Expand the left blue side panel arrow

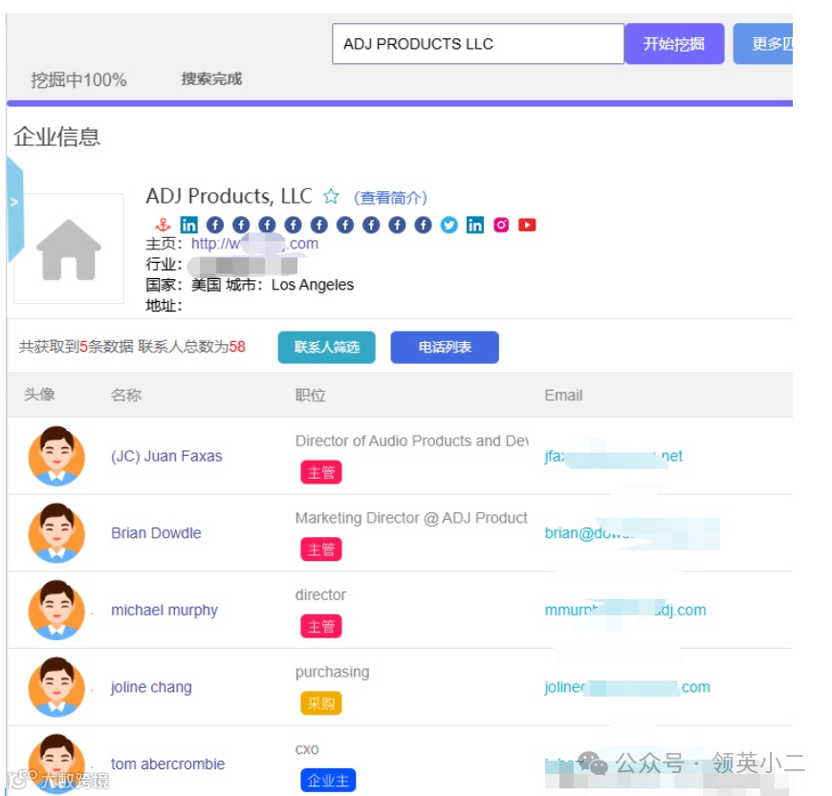click(x=15, y=208)
